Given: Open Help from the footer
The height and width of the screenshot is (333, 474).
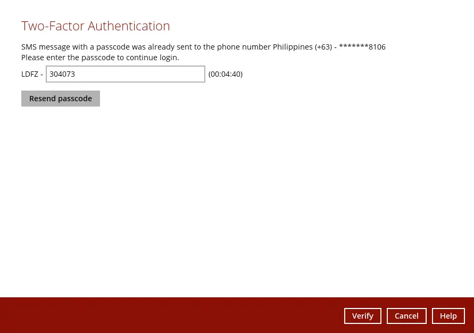Looking at the screenshot, I should tap(448, 316).
